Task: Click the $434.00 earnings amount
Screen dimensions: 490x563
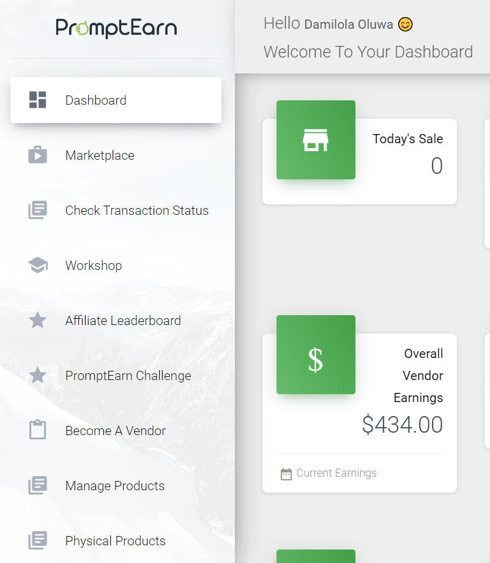Action: point(403,425)
